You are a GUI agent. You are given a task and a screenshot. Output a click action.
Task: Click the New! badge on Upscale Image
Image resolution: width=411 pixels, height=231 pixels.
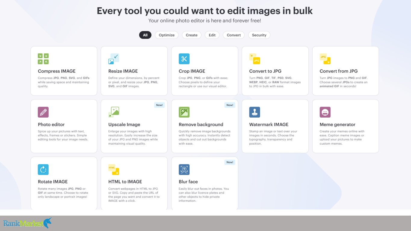point(159,105)
